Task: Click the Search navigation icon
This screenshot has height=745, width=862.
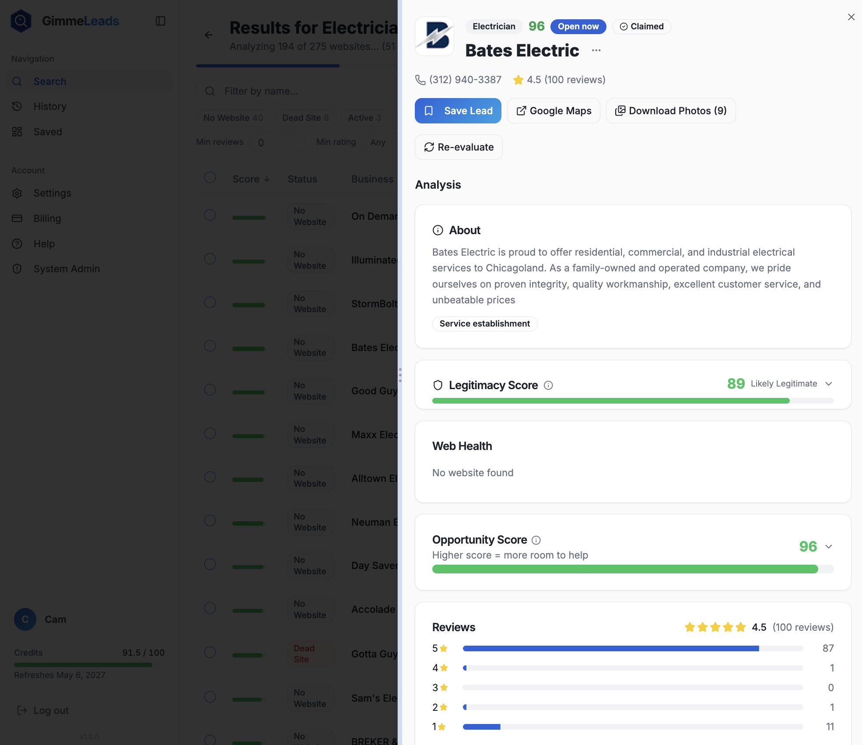Action: (x=17, y=81)
